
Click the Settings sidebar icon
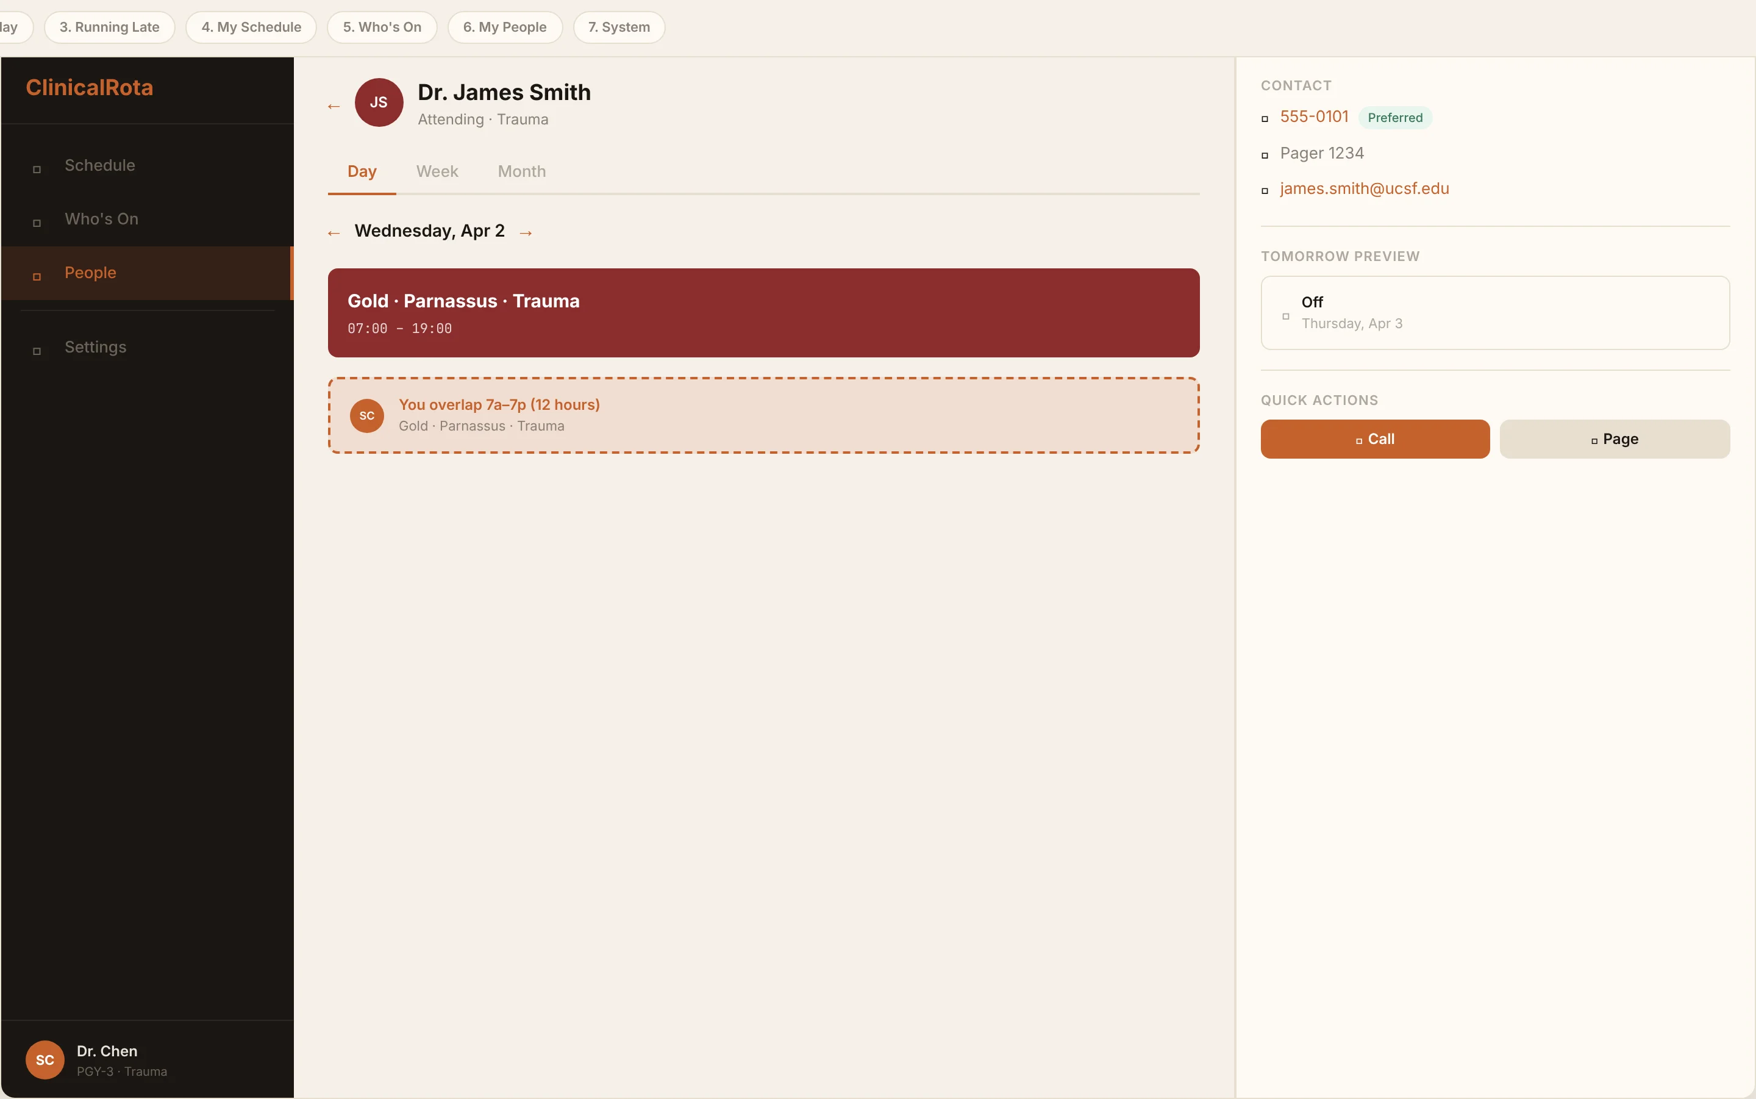coord(37,351)
